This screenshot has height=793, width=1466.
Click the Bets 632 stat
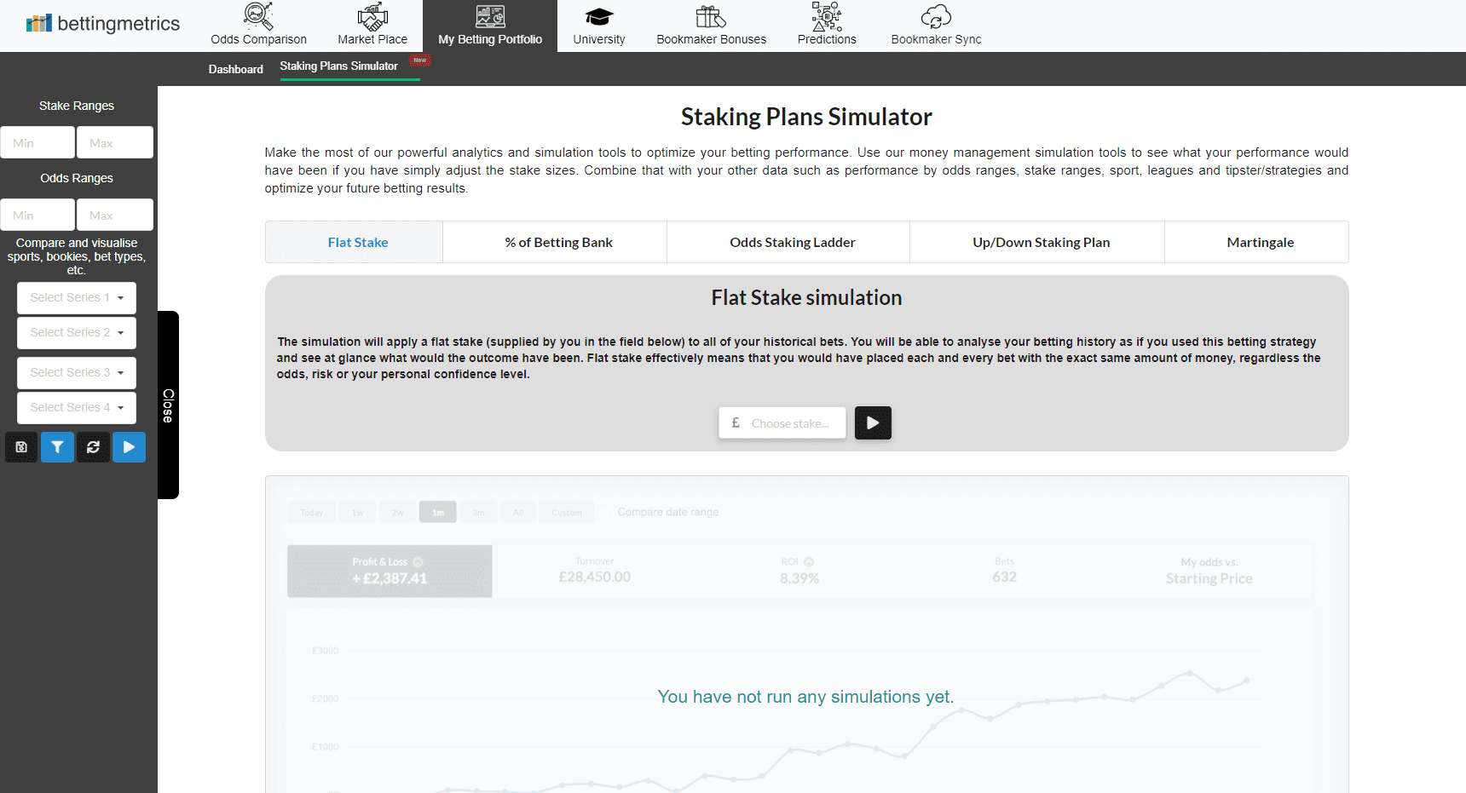click(x=1004, y=570)
